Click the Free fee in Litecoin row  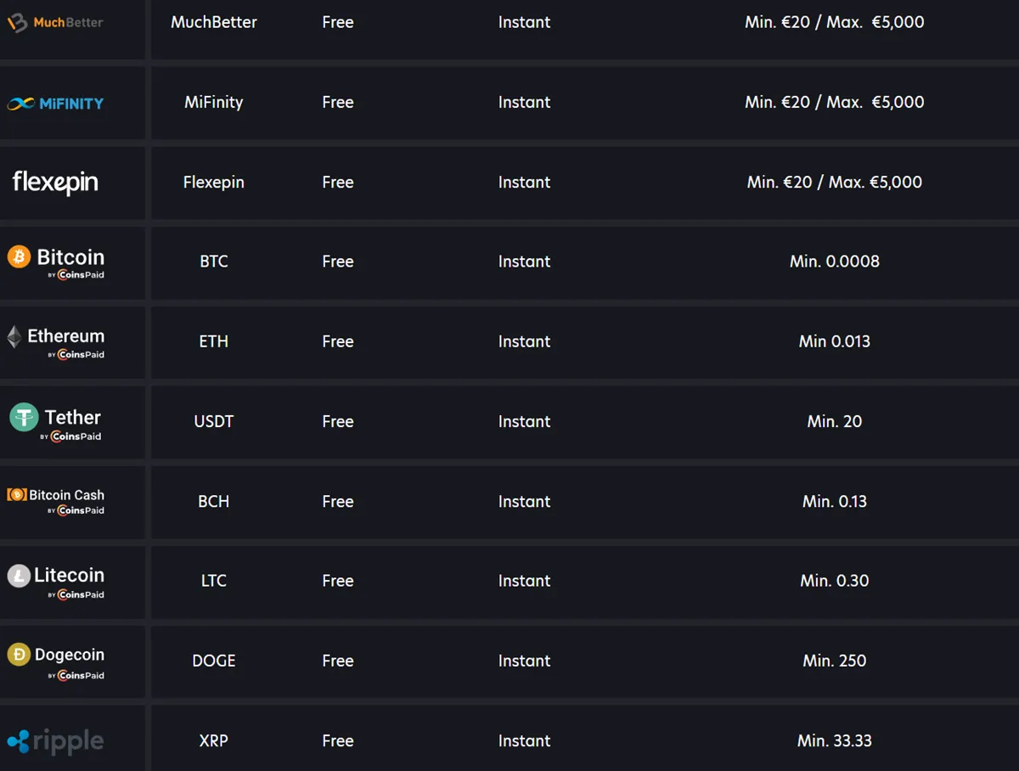338,581
